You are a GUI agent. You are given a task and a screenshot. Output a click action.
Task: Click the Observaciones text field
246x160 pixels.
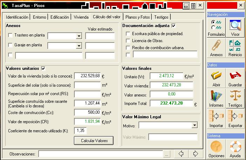click(101, 154)
